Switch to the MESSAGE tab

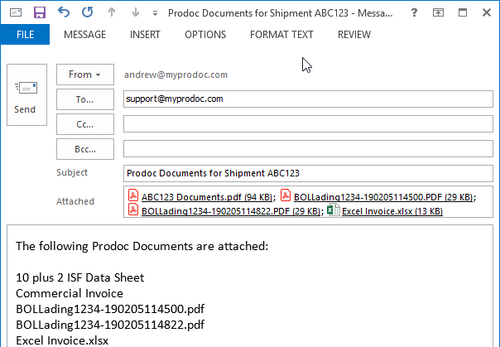[x=84, y=35]
